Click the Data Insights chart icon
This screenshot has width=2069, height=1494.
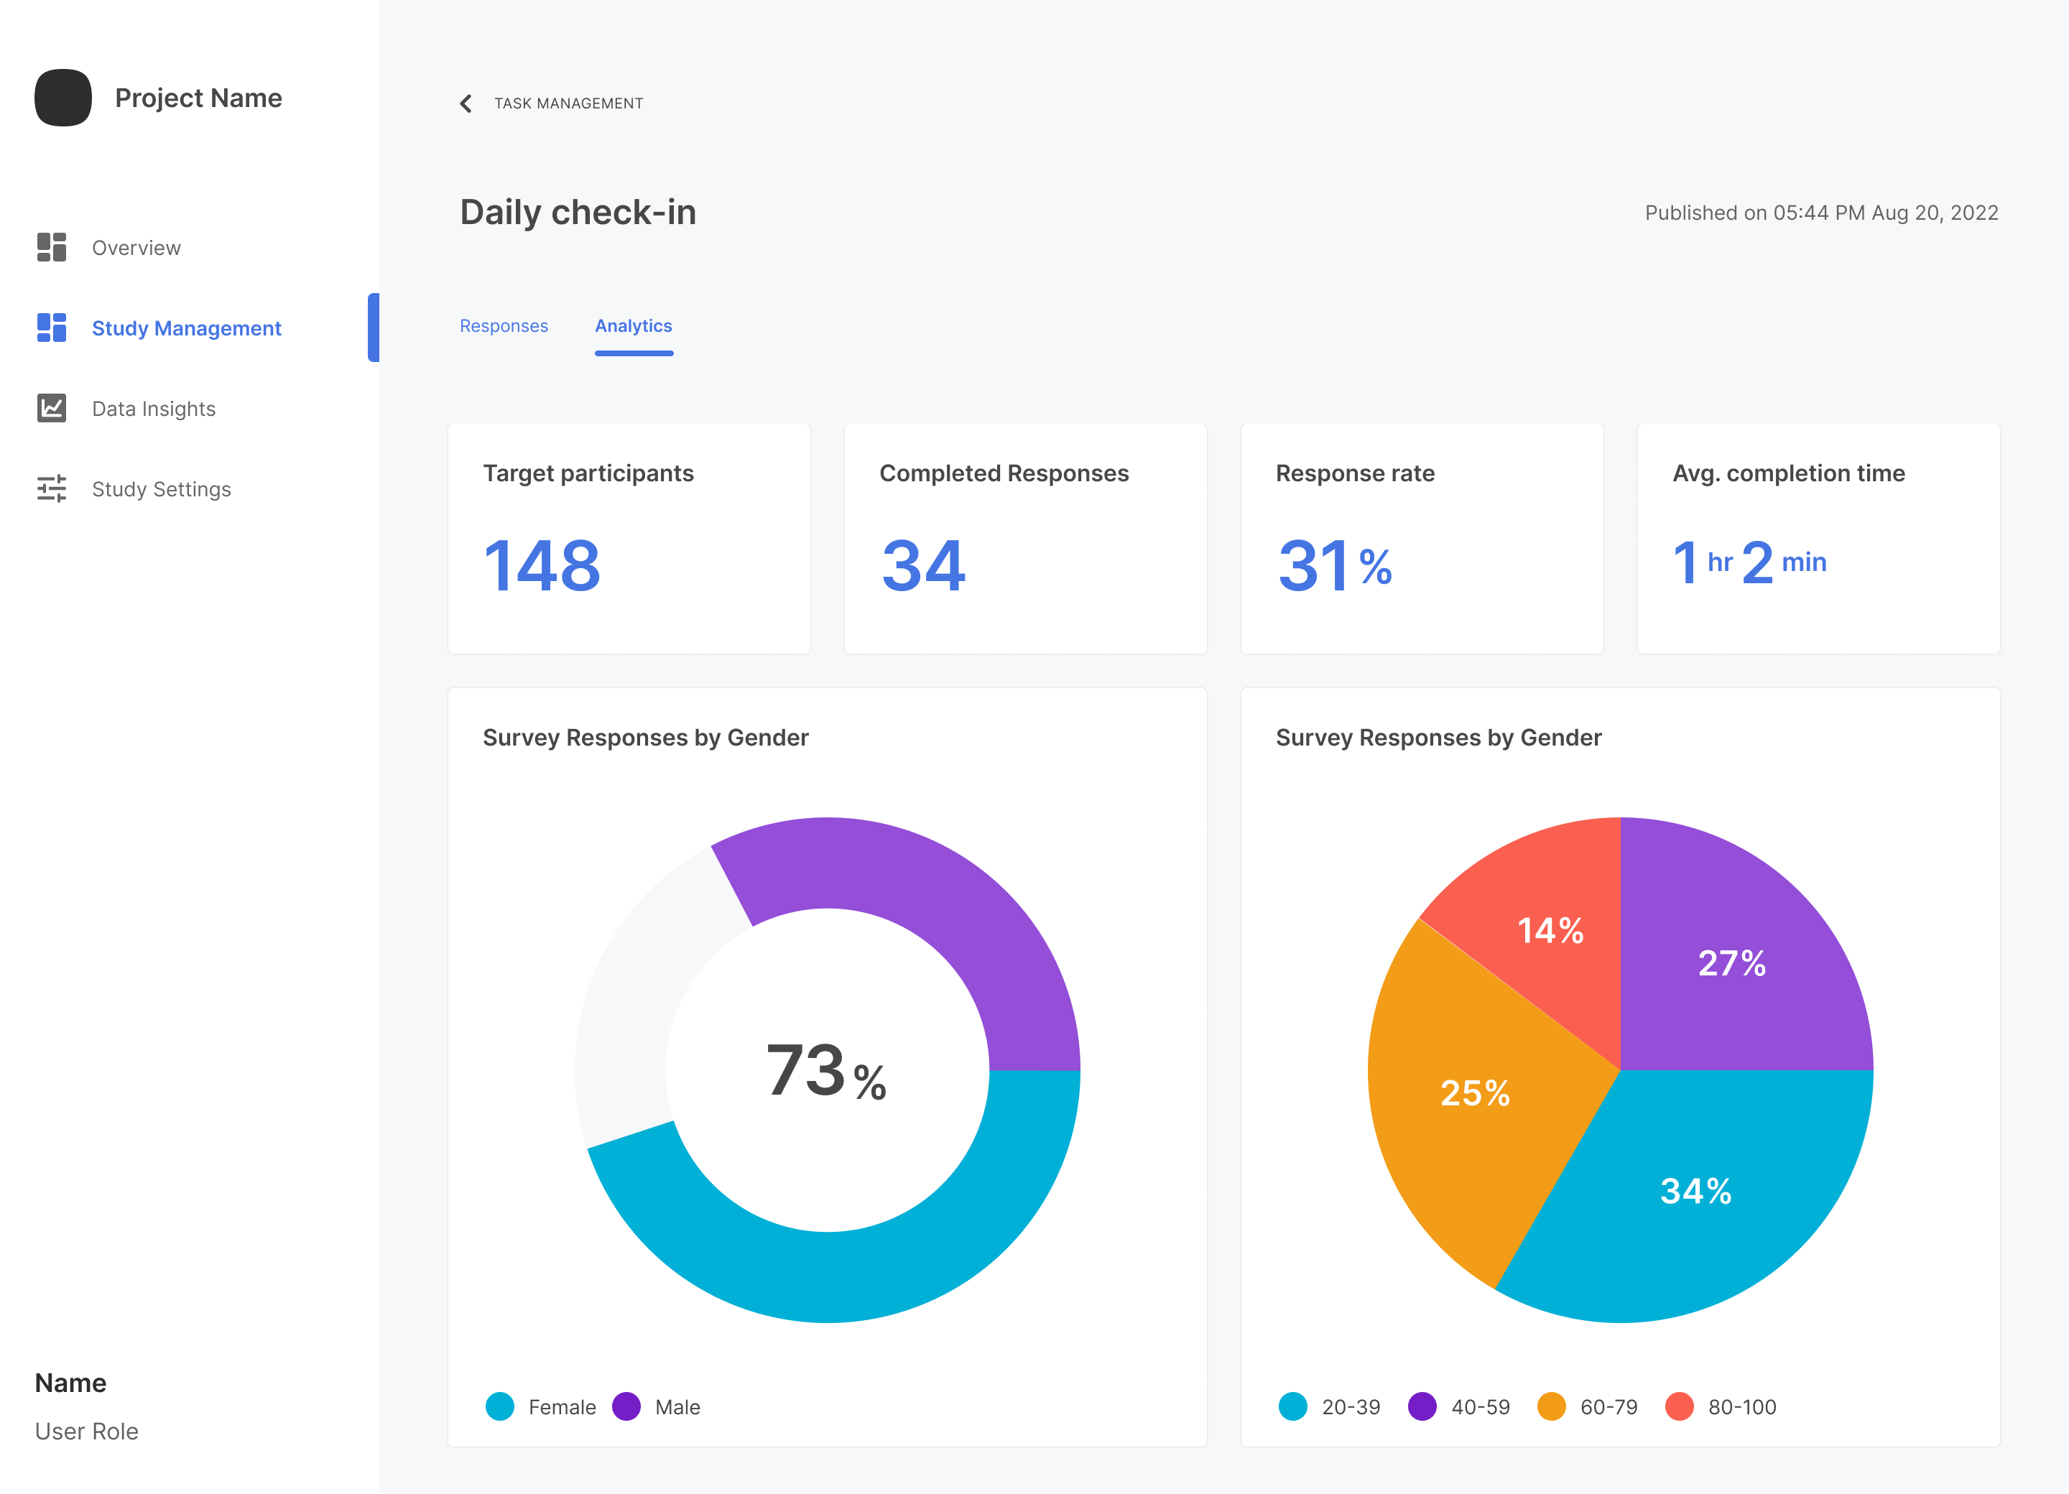click(x=51, y=408)
